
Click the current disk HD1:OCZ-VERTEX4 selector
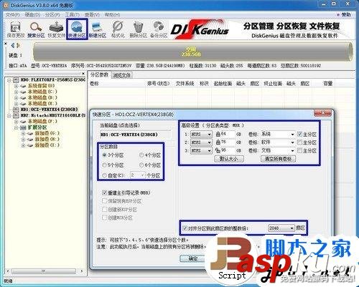[x=135, y=135]
